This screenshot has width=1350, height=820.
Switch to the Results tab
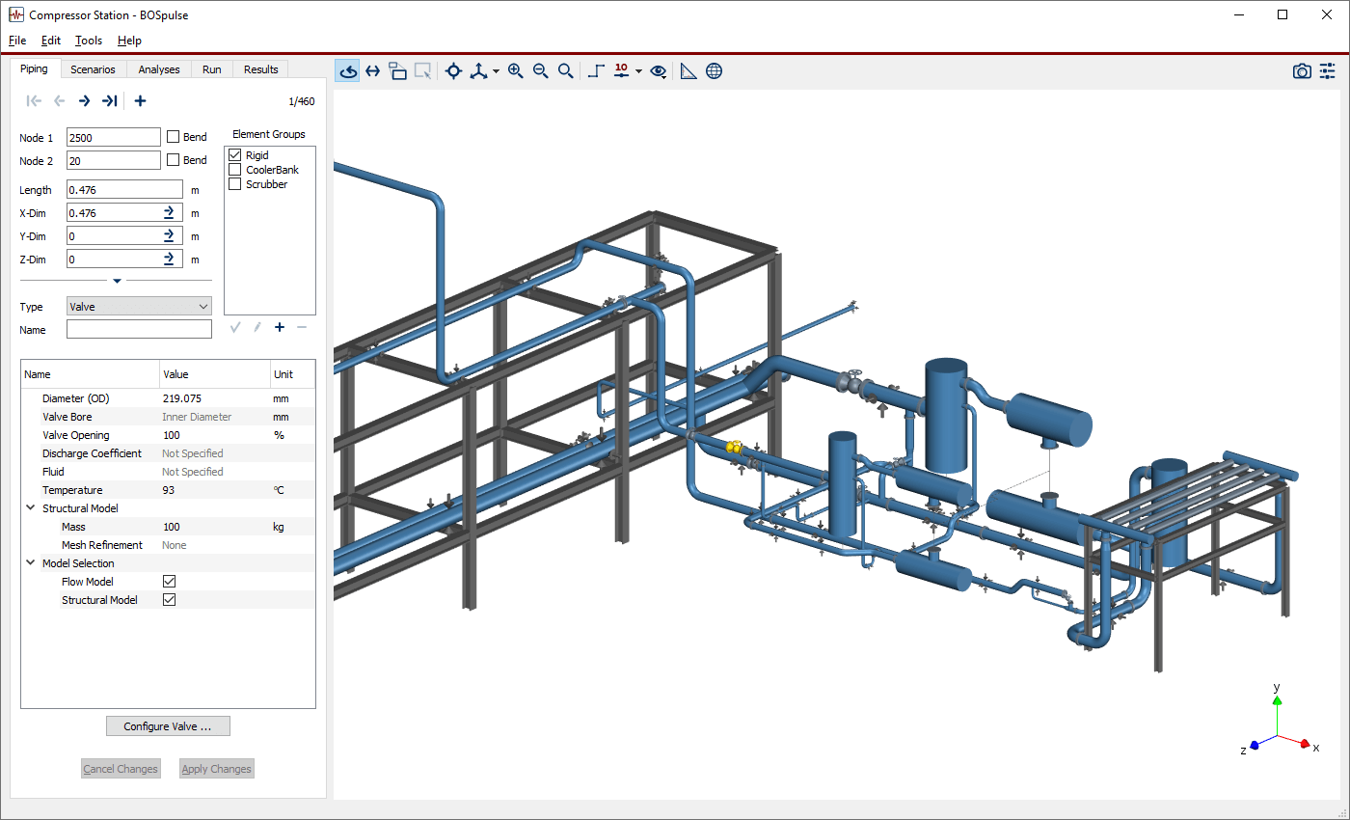click(x=260, y=69)
